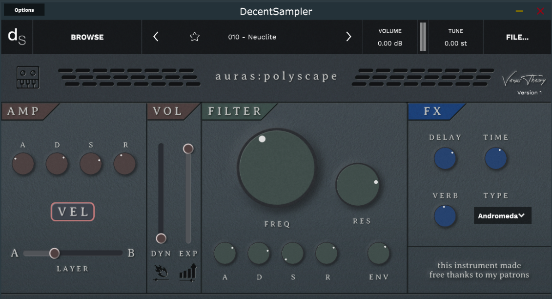Click the EXP vertical slider handle
The height and width of the screenshot is (299, 552).
[188, 149]
